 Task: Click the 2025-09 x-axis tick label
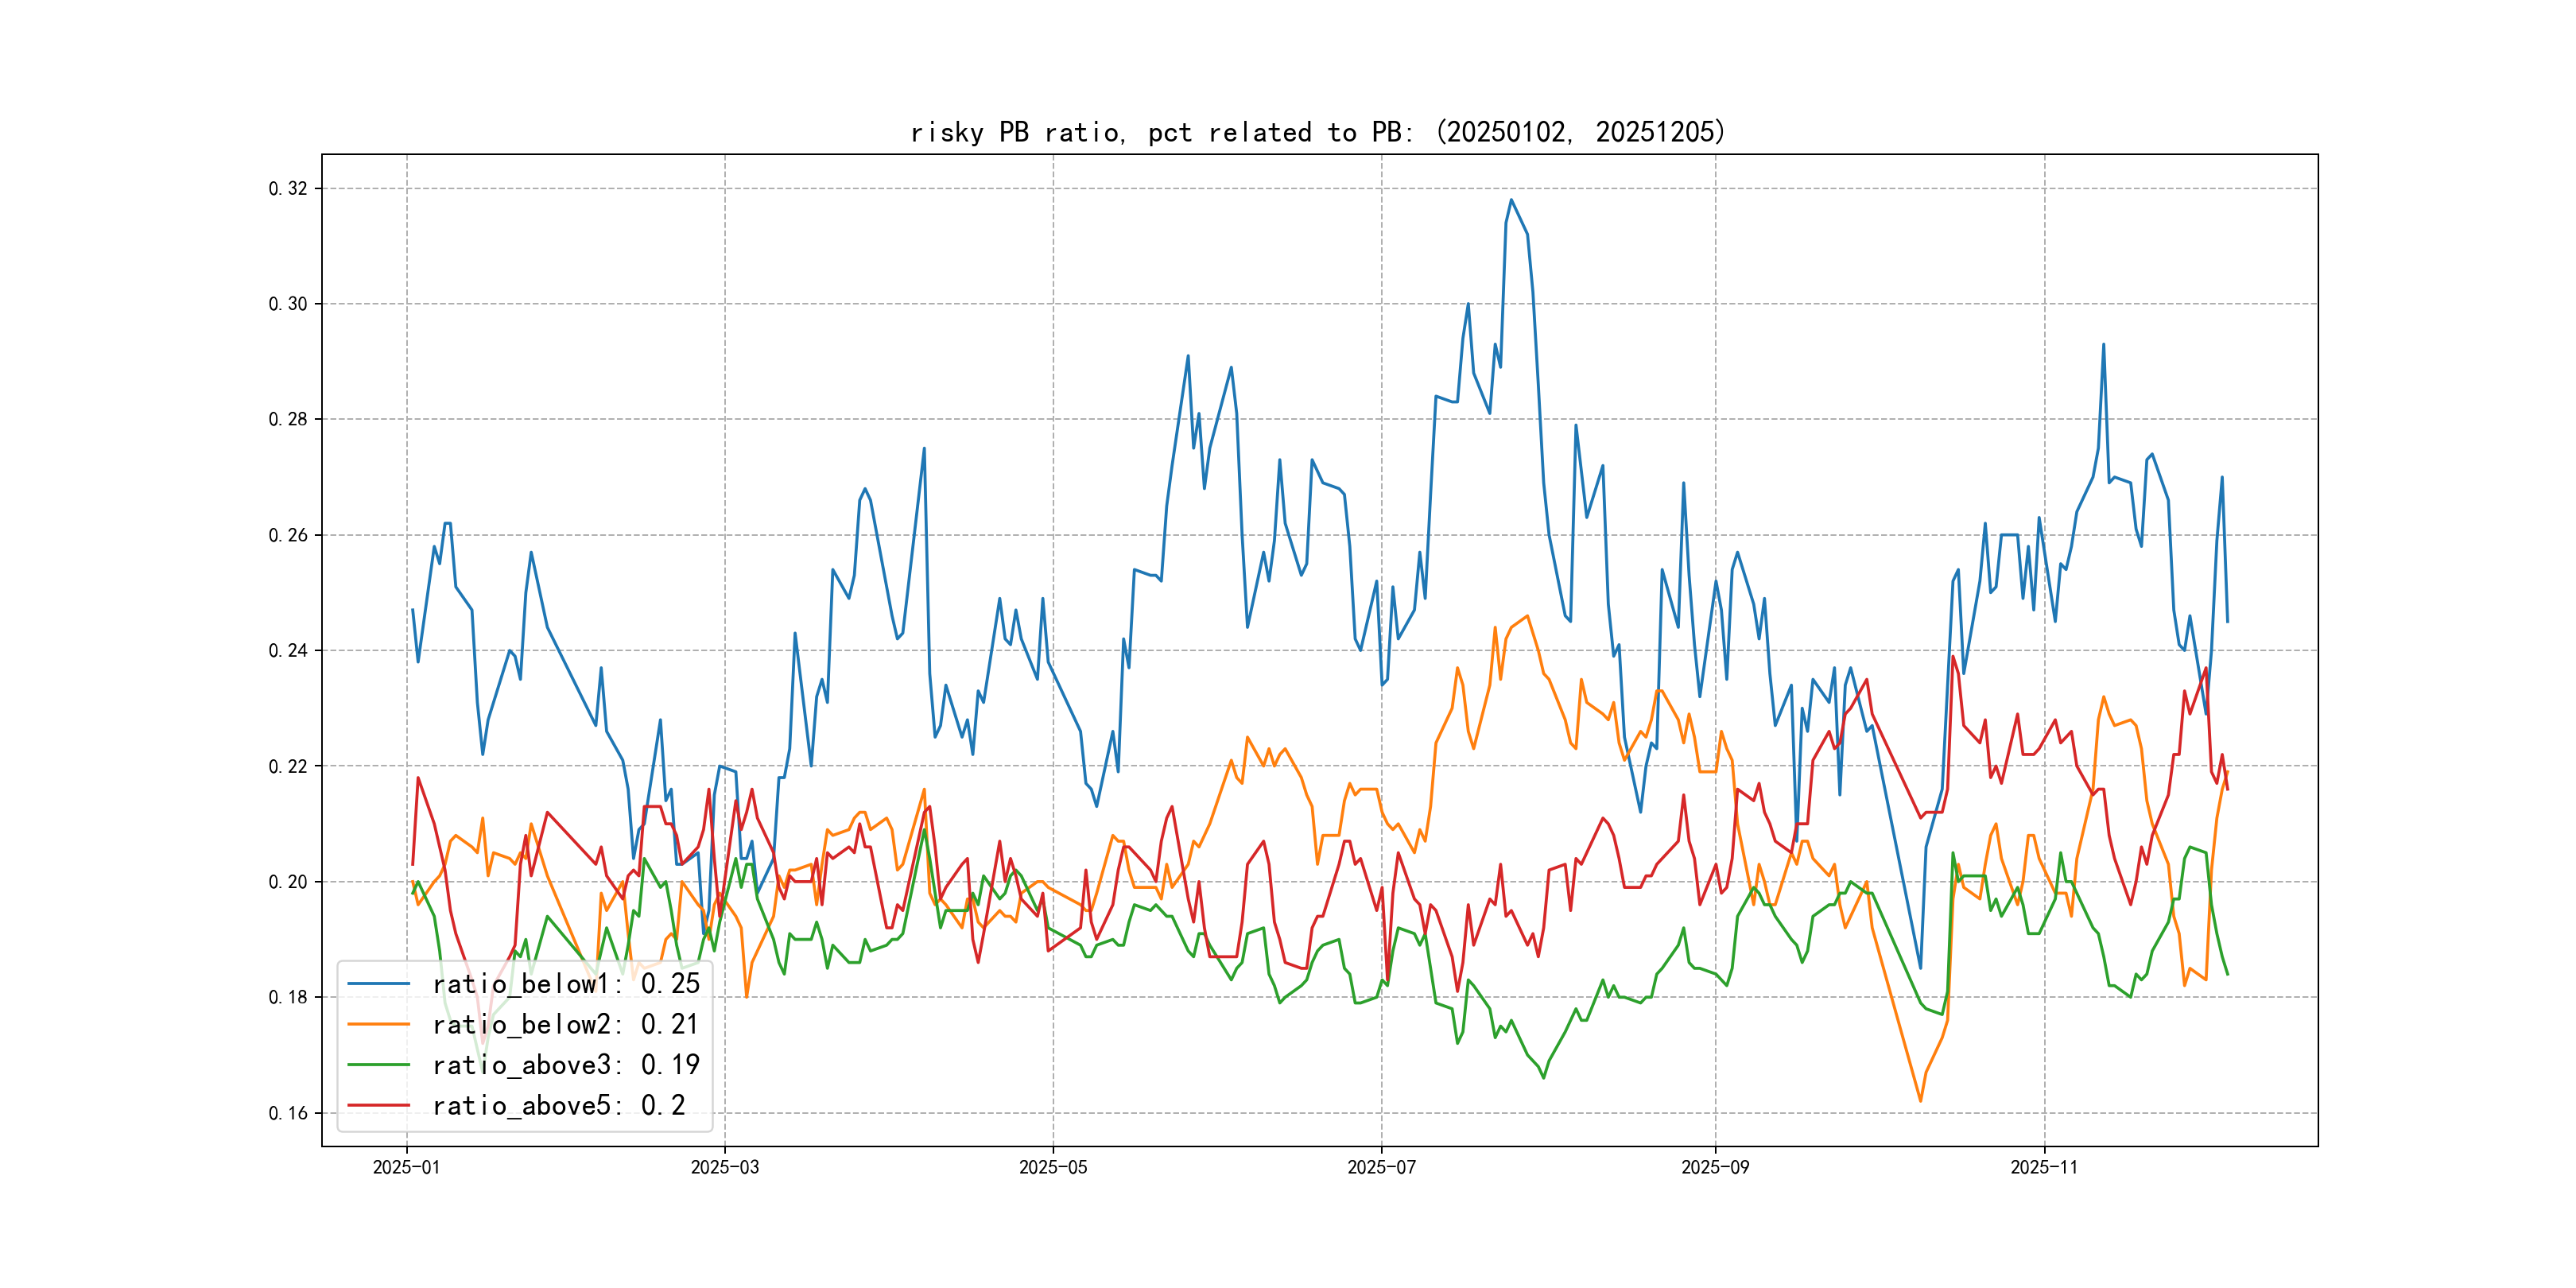[1715, 1167]
